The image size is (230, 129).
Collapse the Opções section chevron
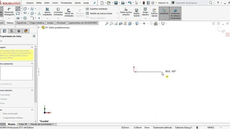[x=32, y=110]
